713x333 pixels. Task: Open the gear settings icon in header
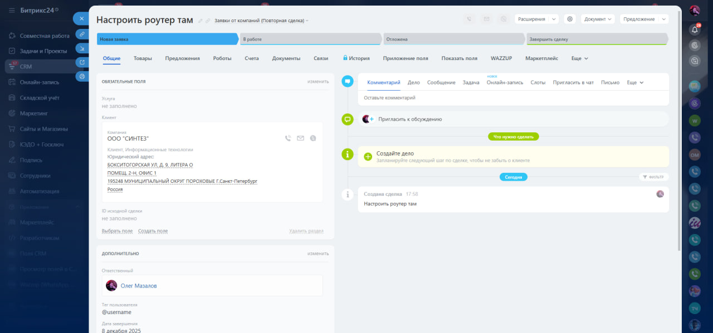coord(569,19)
